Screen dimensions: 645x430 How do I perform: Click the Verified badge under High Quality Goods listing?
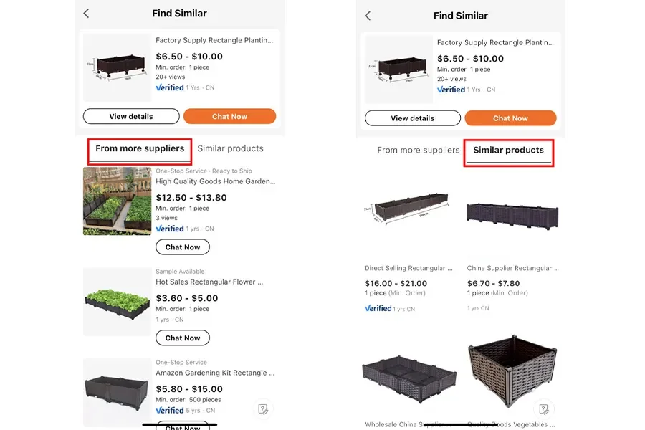170,228
